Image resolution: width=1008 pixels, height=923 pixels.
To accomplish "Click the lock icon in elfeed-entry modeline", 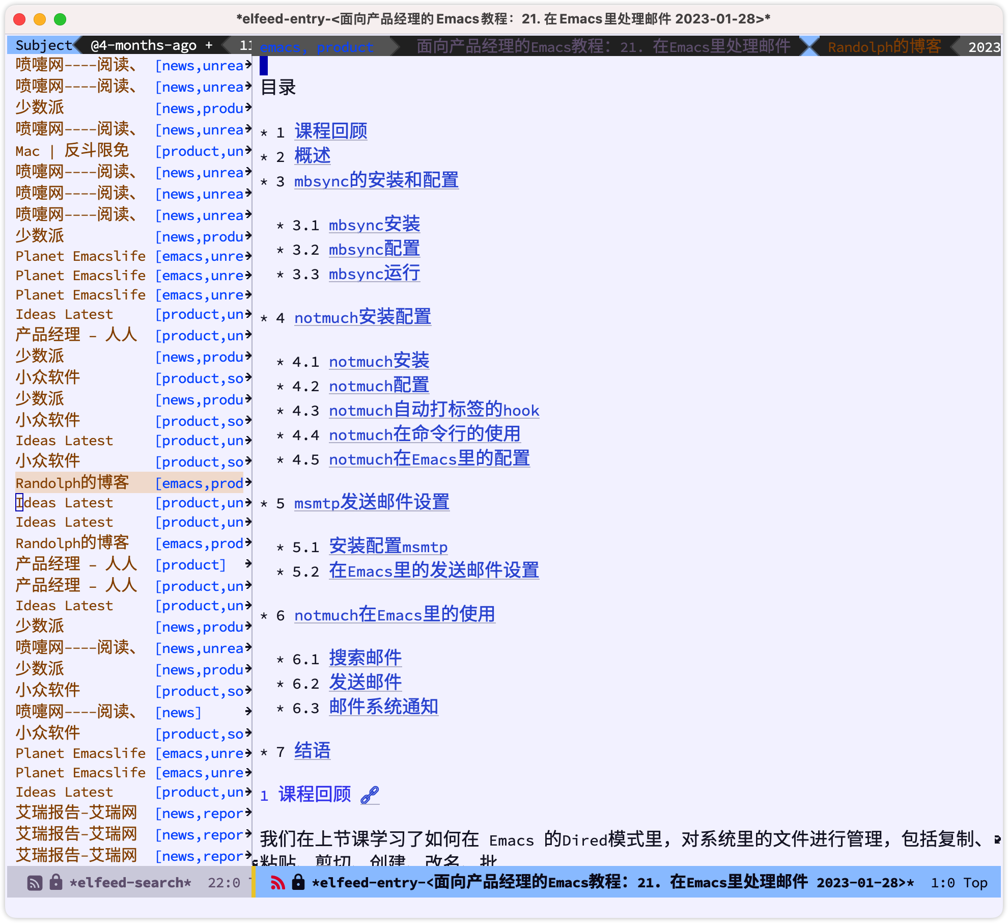I will 298,882.
